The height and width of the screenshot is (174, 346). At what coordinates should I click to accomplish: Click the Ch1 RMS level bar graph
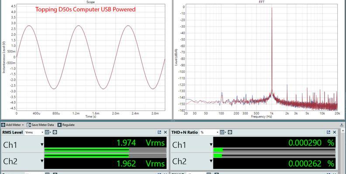(x=105, y=150)
